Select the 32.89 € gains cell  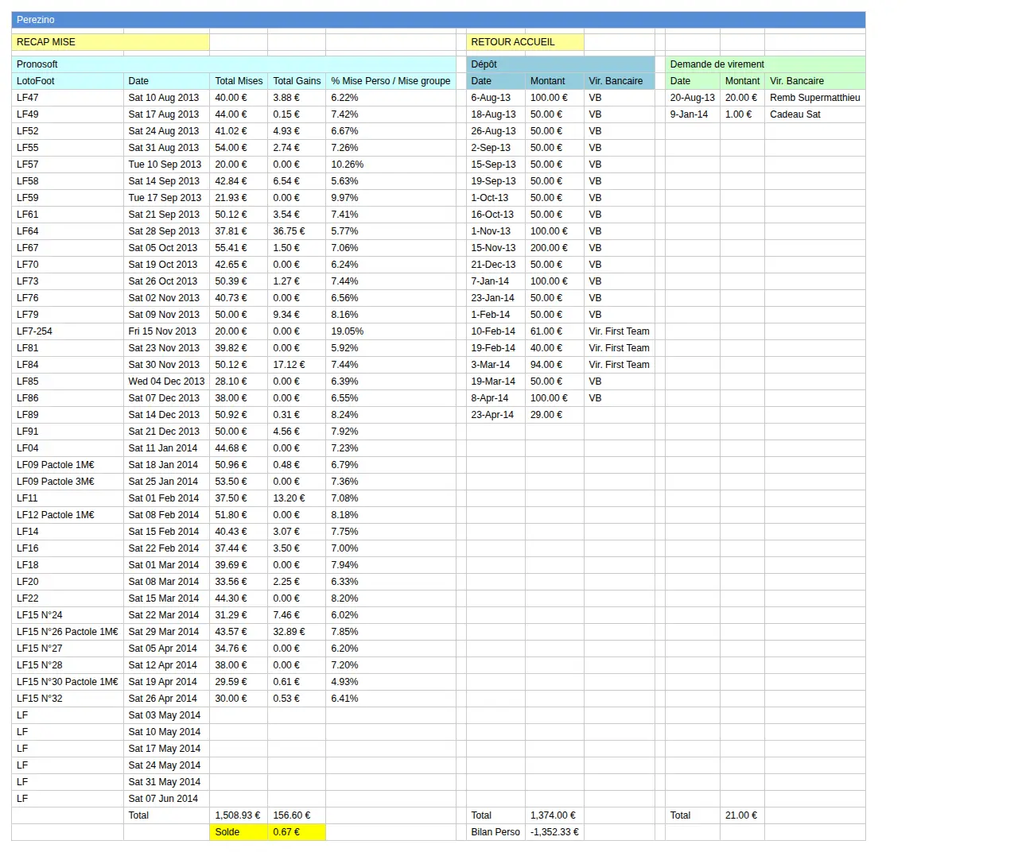tap(297, 632)
